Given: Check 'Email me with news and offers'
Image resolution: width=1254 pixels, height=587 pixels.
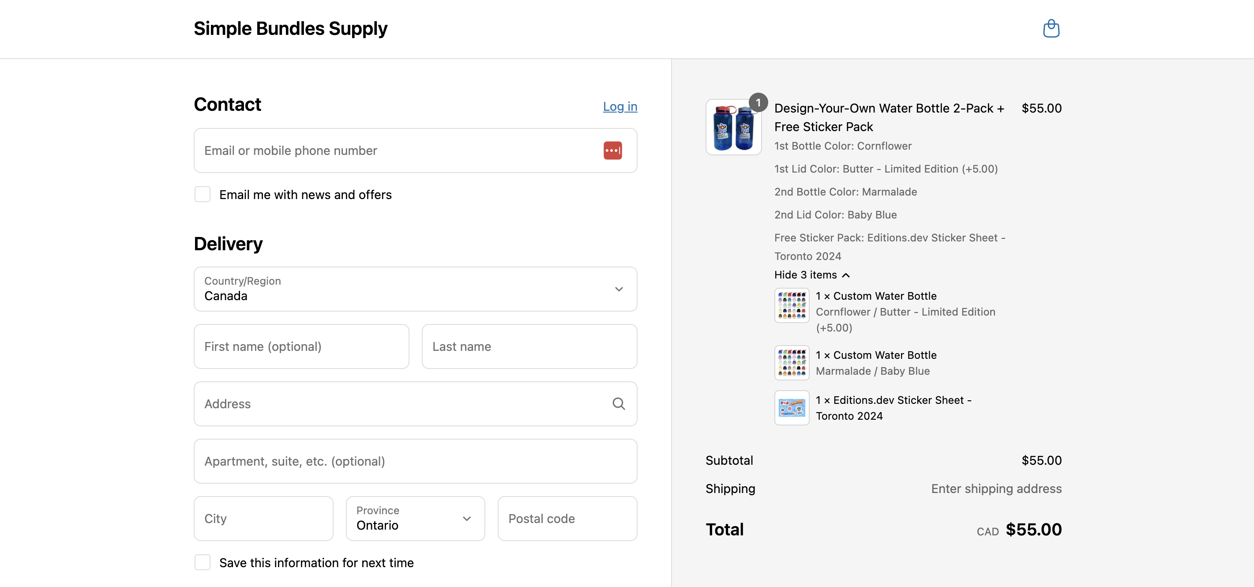Looking at the screenshot, I should pos(203,194).
